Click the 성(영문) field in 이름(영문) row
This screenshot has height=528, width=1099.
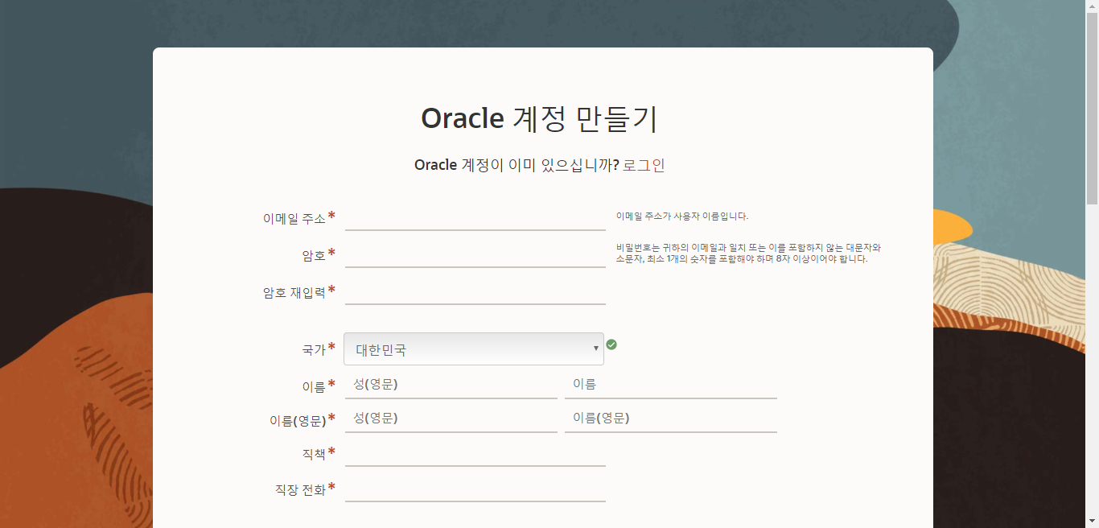click(x=451, y=419)
